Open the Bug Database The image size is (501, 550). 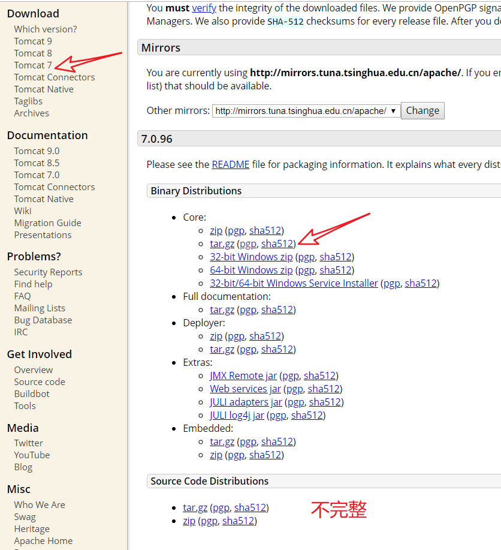pyautogui.click(x=43, y=320)
